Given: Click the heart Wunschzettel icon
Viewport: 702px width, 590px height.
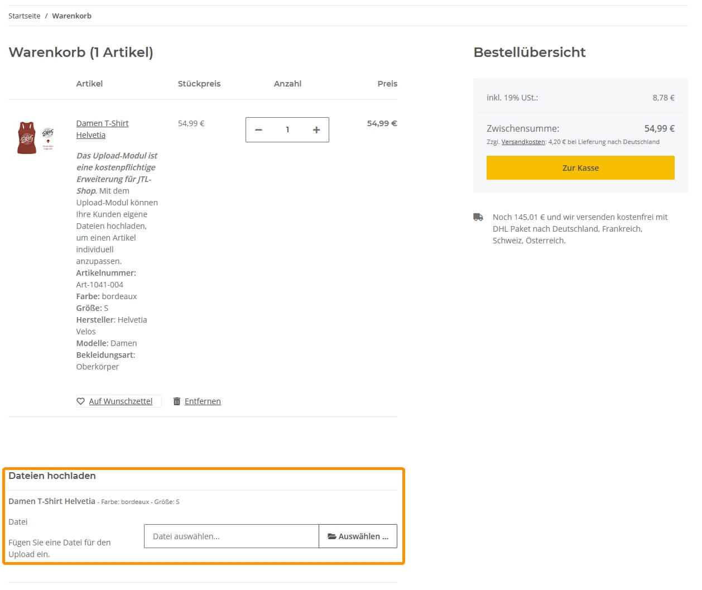Looking at the screenshot, I should 81,401.
